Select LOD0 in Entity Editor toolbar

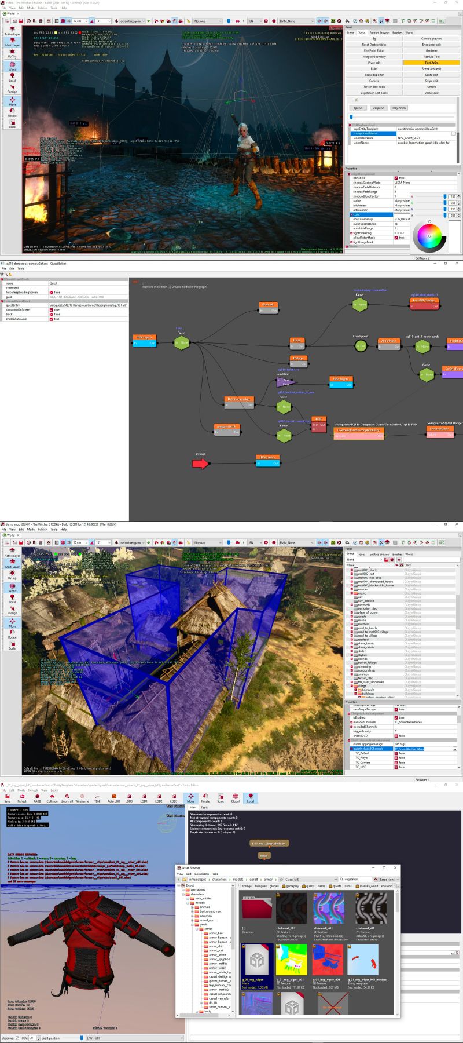[128, 798]
